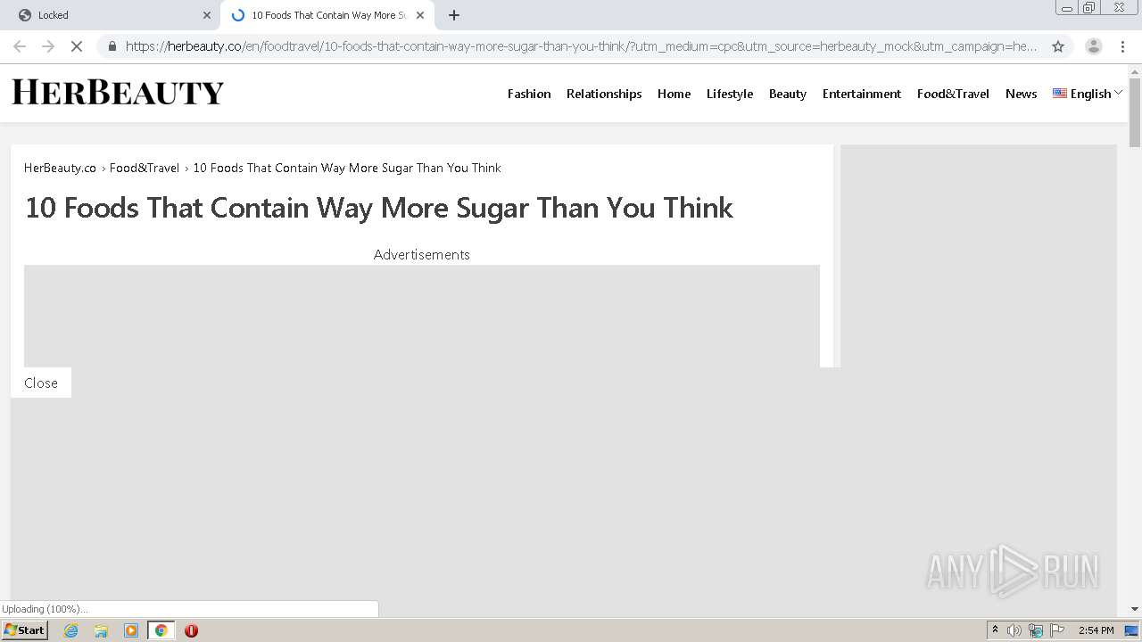The width and height of the screenshot is (1142, 642).
Task: Open the Lifestyle section
Action: pos(730,94)
